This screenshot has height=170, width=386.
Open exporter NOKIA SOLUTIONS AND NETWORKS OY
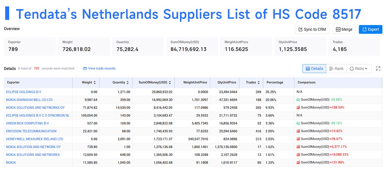point(35,108)
